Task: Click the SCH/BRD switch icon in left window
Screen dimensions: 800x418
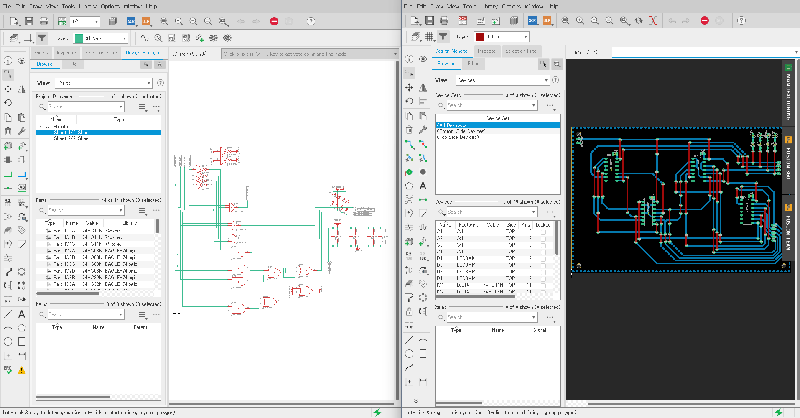Action: [62, 21]
